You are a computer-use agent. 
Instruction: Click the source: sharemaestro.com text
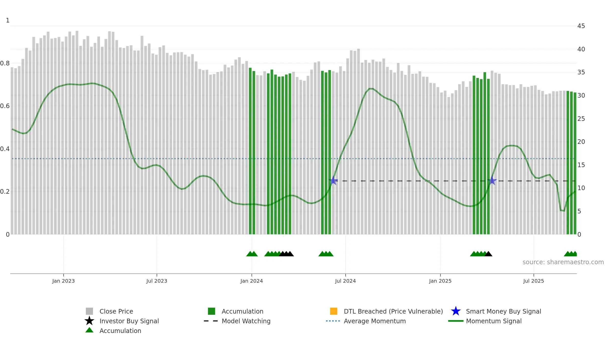[x=563, y=262]
